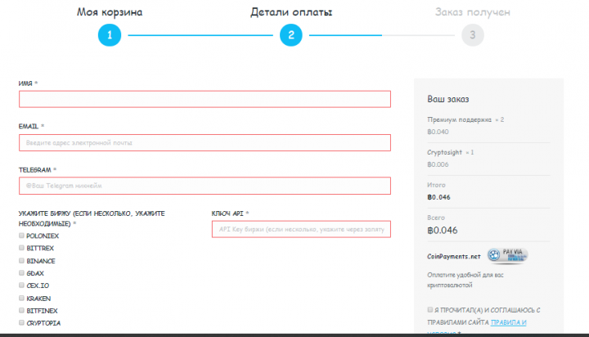Click the ฿0.006 price under Cryptosight
This screenshot has width=589, height=337.
tap(438, 164)
